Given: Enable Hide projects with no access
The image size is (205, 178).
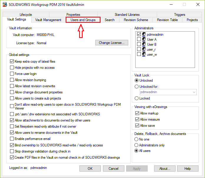Looking at the screenshot, I should 12,68.
